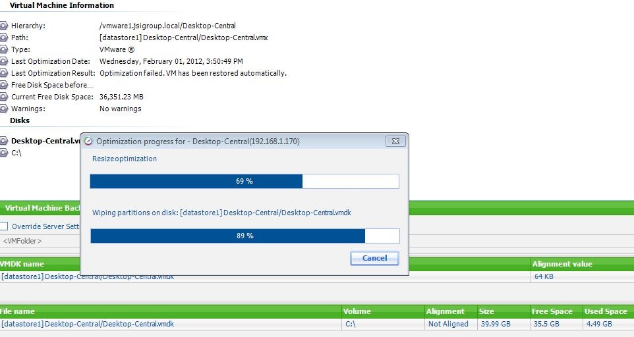Click the optimization dialog title bar icon
Viewport: 634px width, 337px height.
88,141
